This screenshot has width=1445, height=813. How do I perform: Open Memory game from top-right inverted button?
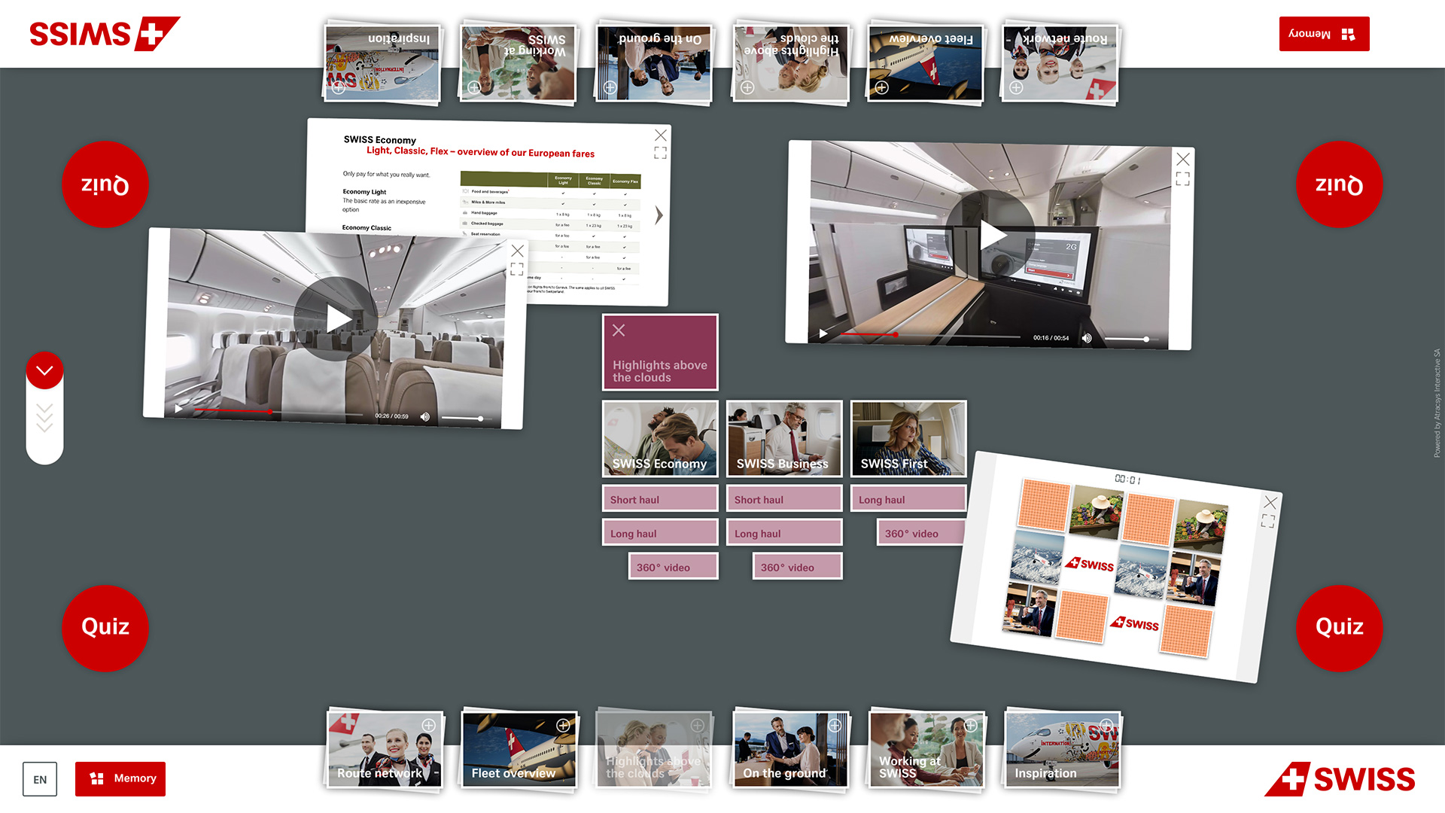click(x=1325, y=34)
